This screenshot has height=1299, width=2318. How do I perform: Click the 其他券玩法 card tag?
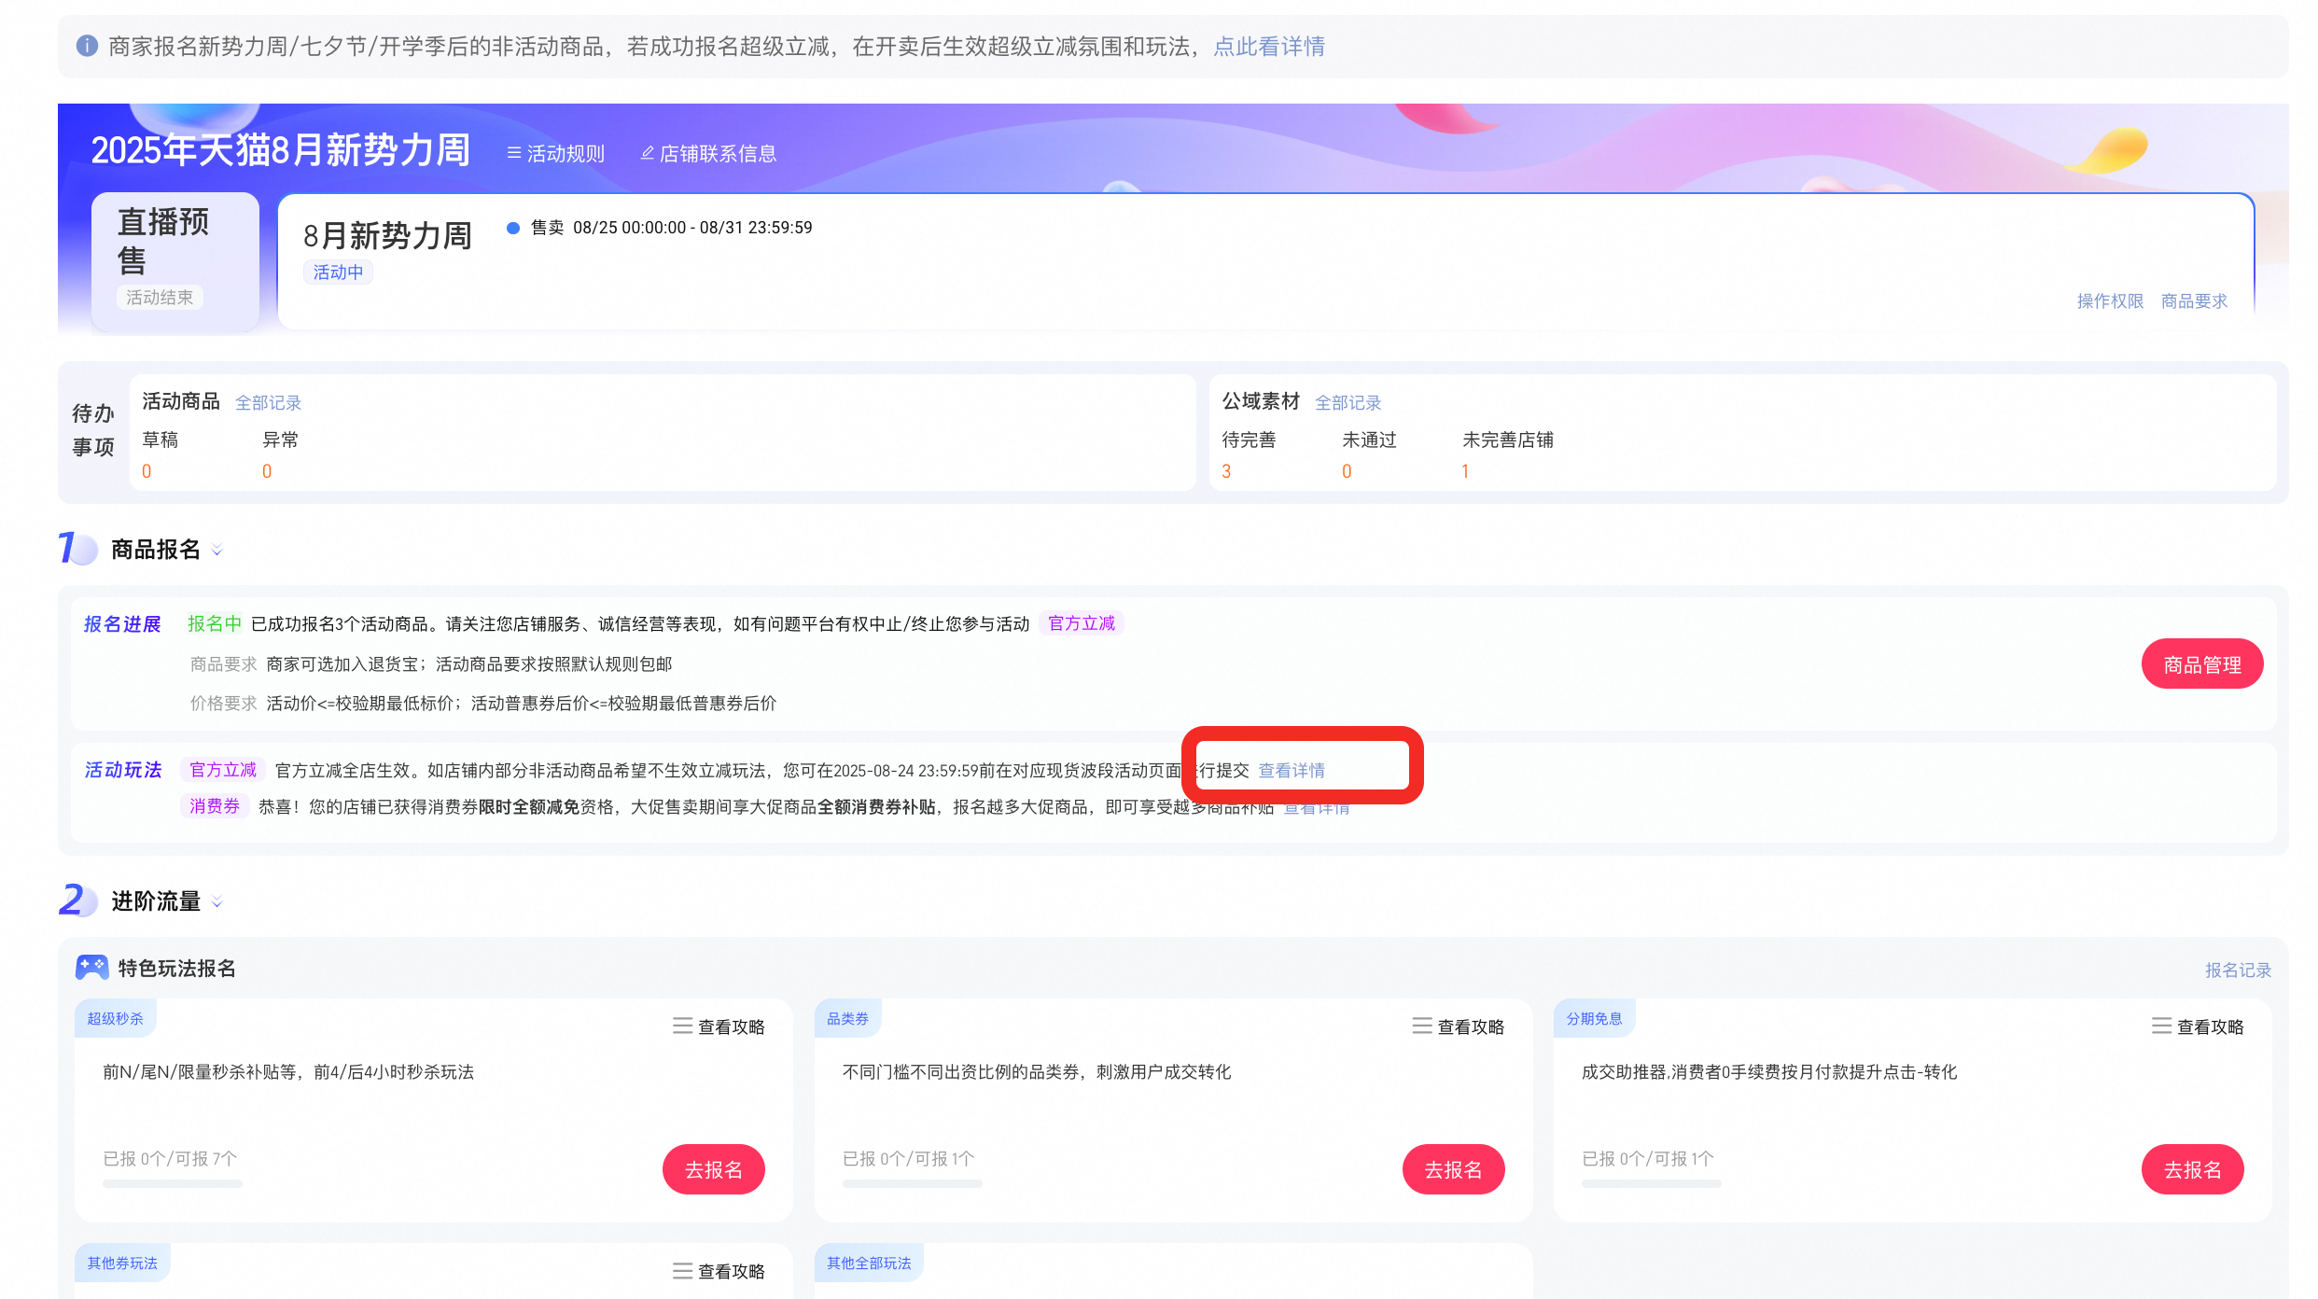(122, 1263)
